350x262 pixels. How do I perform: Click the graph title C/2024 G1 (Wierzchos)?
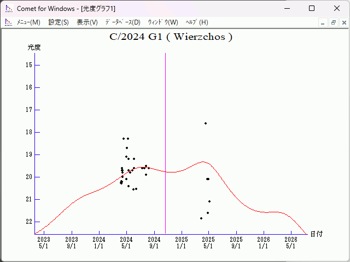coord(171,37)
